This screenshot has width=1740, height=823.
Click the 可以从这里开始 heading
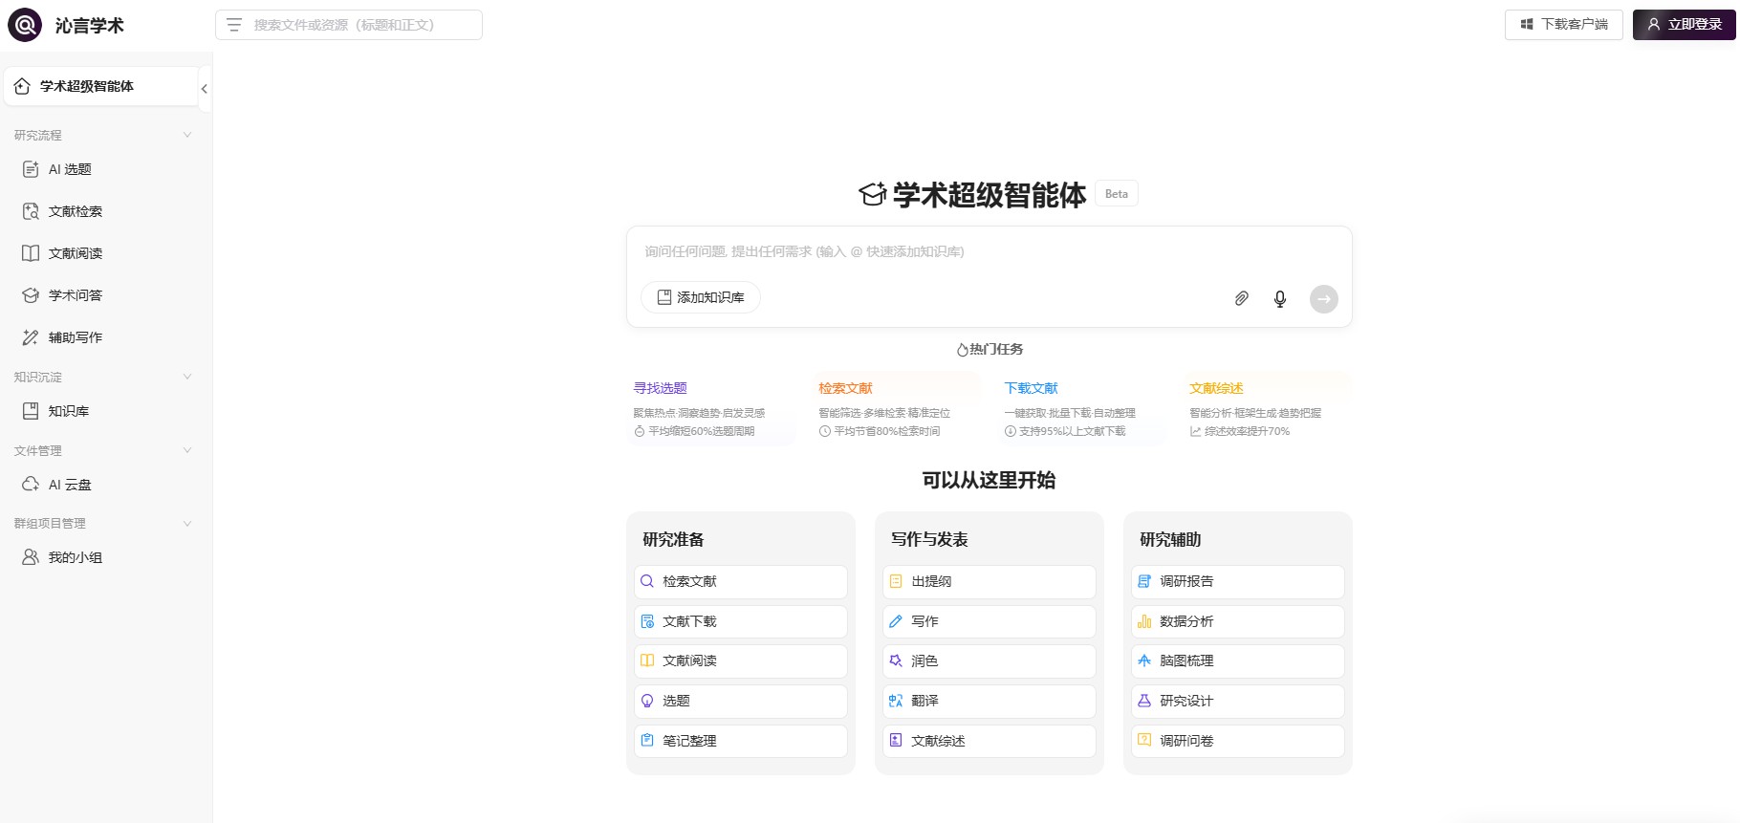[990, 480]
